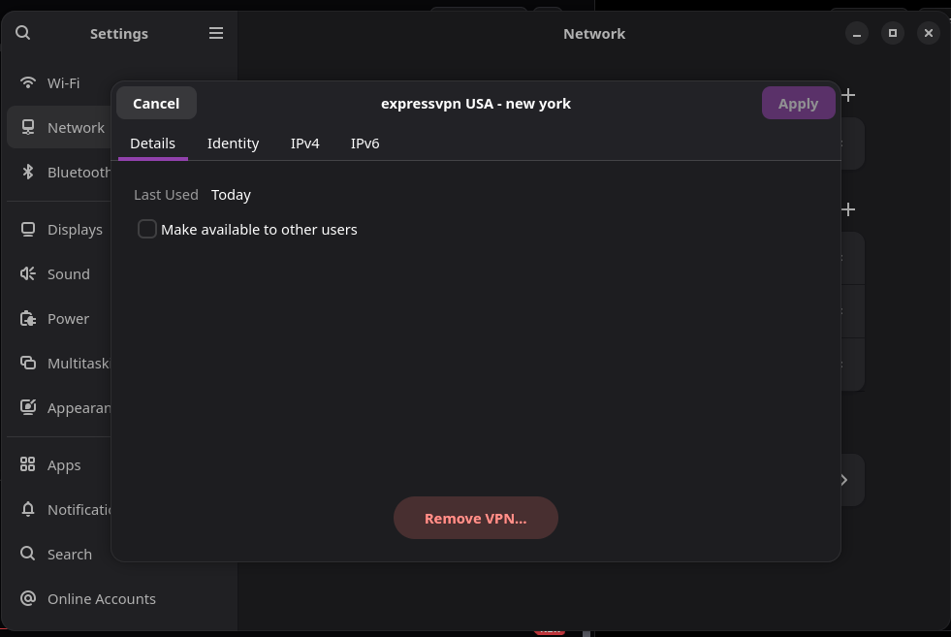Click the 'Last Used' label
The height and width of the screenshot is (637, 951).
[x=166, y=195]
